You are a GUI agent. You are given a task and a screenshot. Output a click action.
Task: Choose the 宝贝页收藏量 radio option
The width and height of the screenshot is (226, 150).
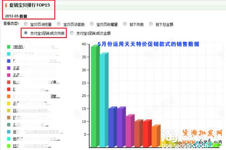(x=92, y=24)
